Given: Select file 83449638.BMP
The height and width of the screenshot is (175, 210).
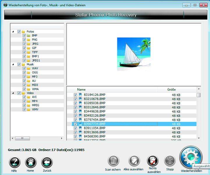Looking at the screenshot, I should [x=95, y=111].
